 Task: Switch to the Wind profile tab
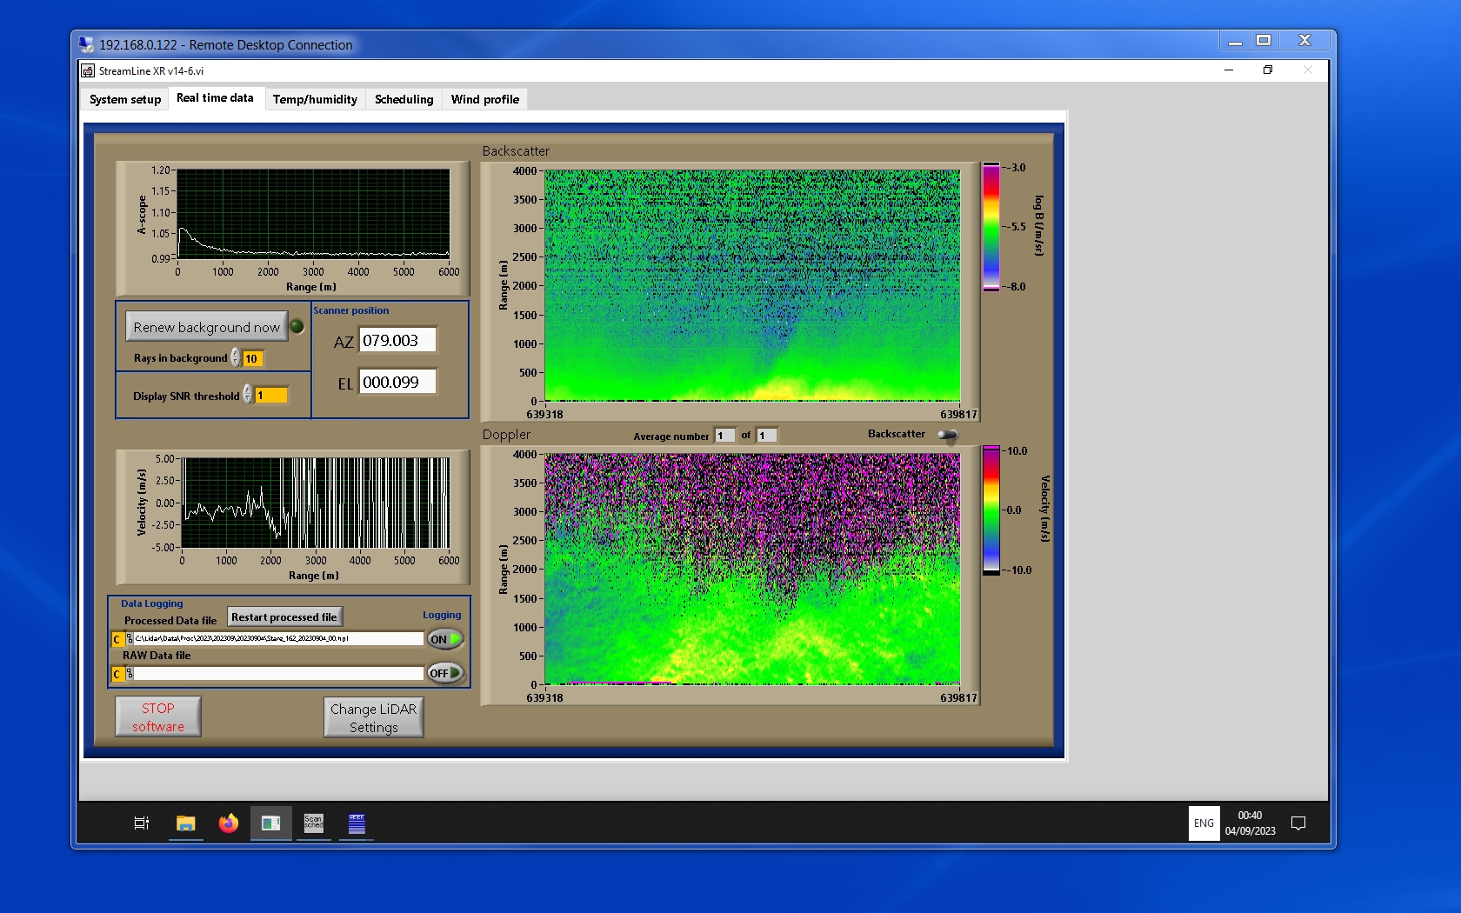(x=484, y=99)
